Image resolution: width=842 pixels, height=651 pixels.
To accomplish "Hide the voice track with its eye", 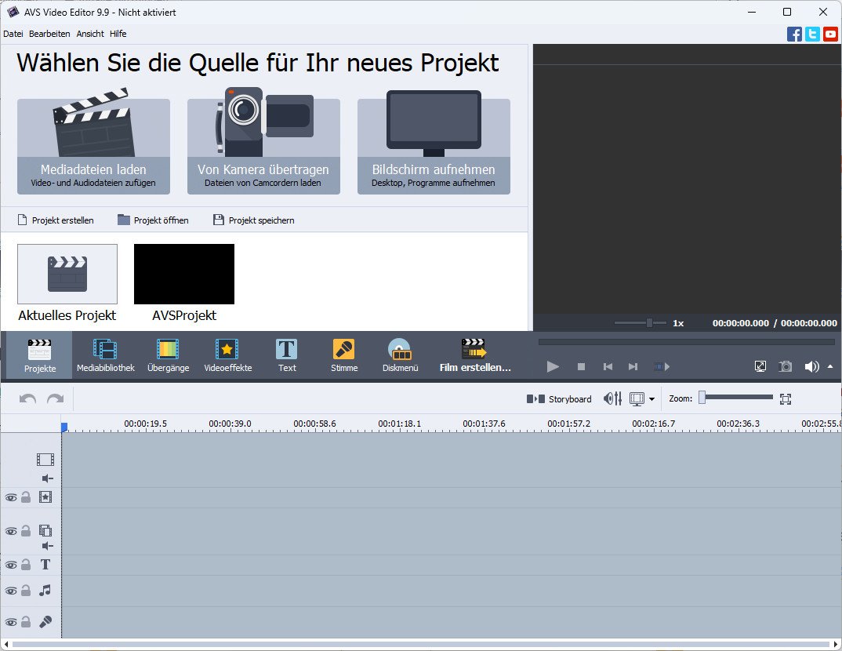I will (x=11, y=623).
